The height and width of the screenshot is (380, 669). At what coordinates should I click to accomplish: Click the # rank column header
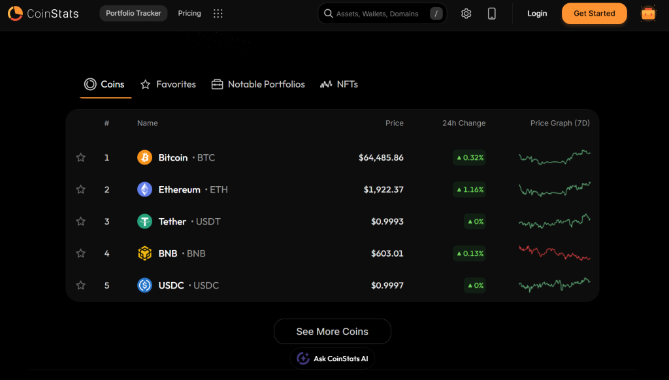click(x=106, y=123)
